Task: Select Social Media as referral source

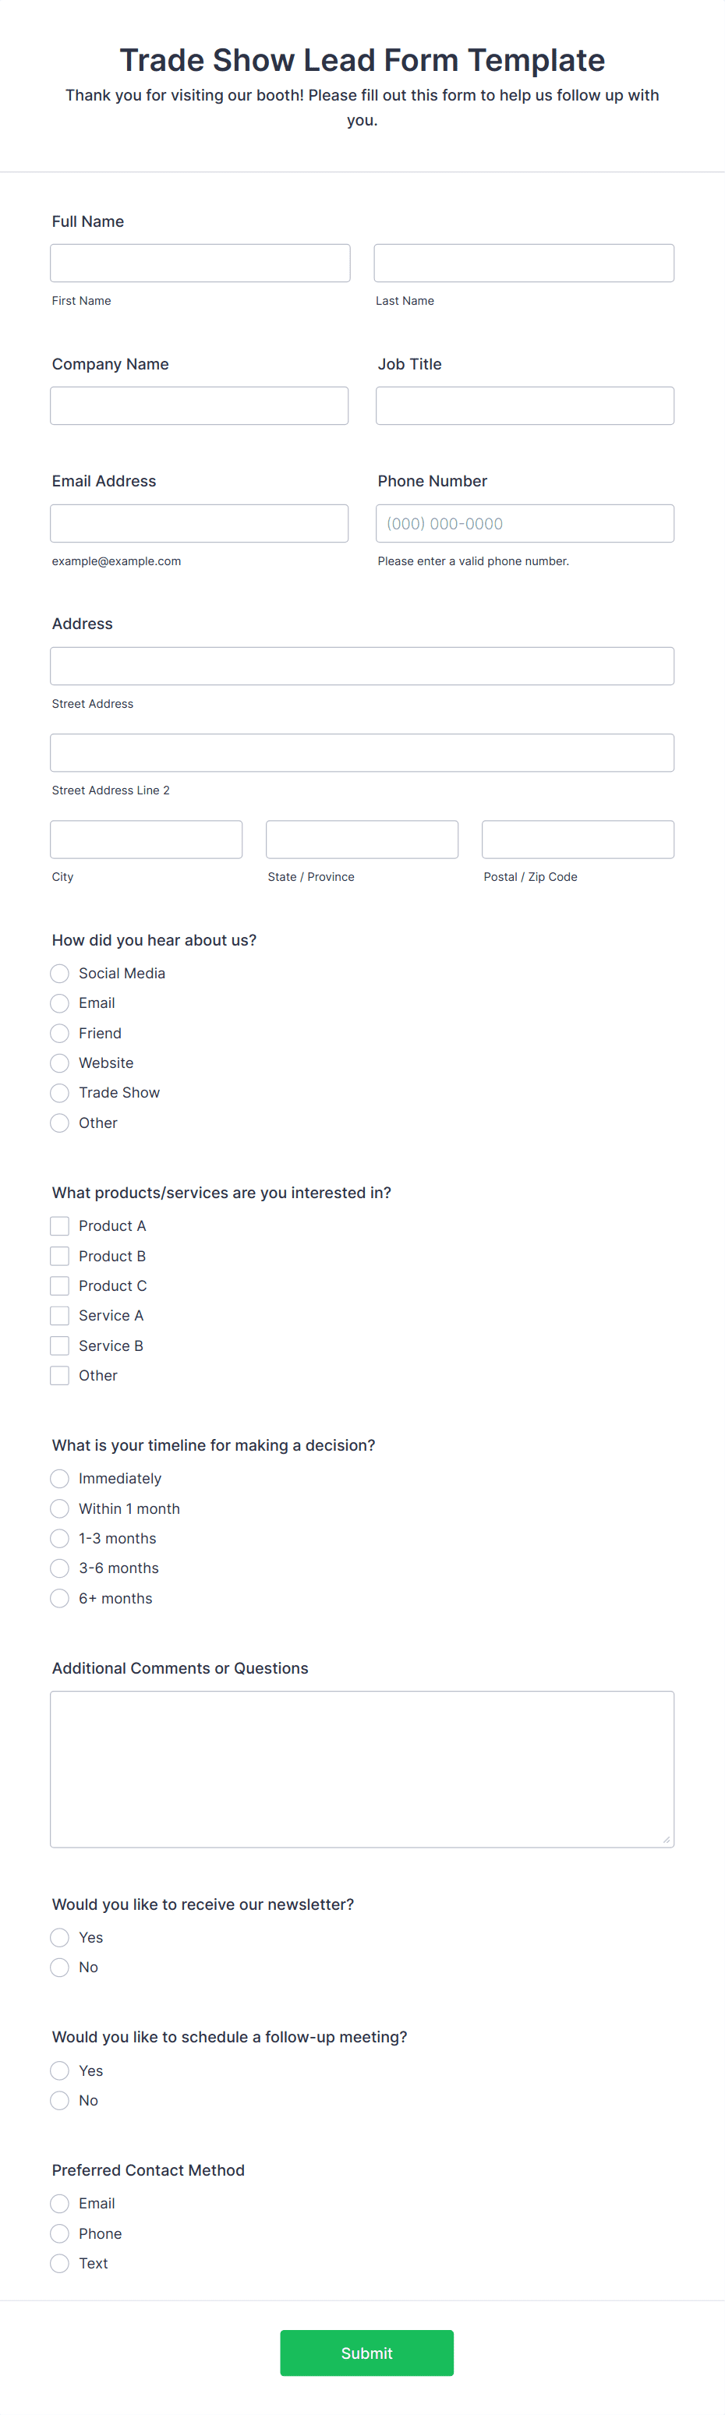Action: [x=59, y=973]
